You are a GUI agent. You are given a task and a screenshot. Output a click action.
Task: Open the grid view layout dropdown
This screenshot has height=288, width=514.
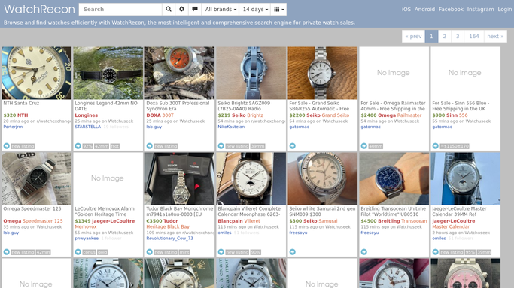tap(279, 10)
